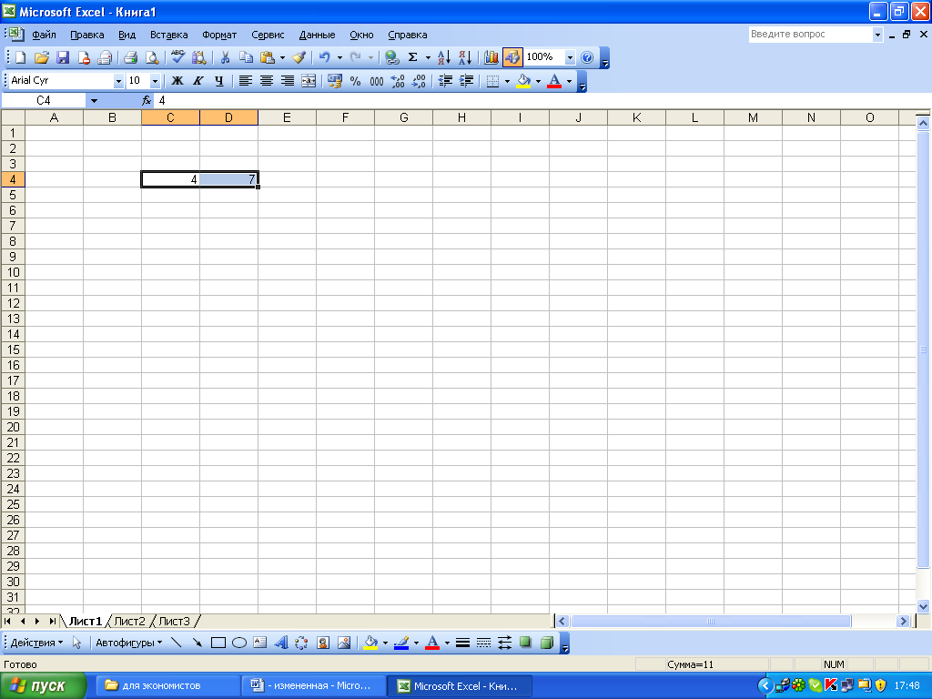
Task: Open a file with folder icon
Action: [42, 57]
